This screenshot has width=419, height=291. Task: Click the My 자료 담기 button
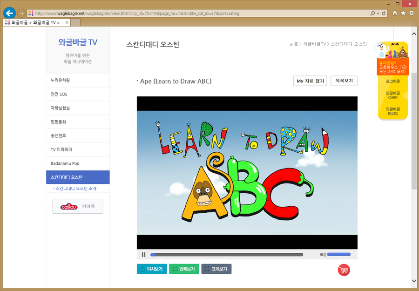click(310, 81)
